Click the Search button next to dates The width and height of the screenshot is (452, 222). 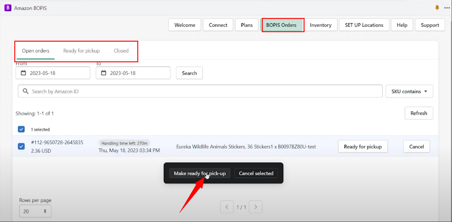pos(189,73)
